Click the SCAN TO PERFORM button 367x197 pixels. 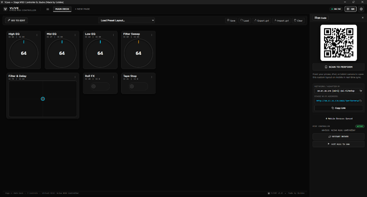[338, 67]
